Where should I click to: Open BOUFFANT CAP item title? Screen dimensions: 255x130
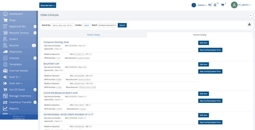pyautogui.click(x=52, y=64)
